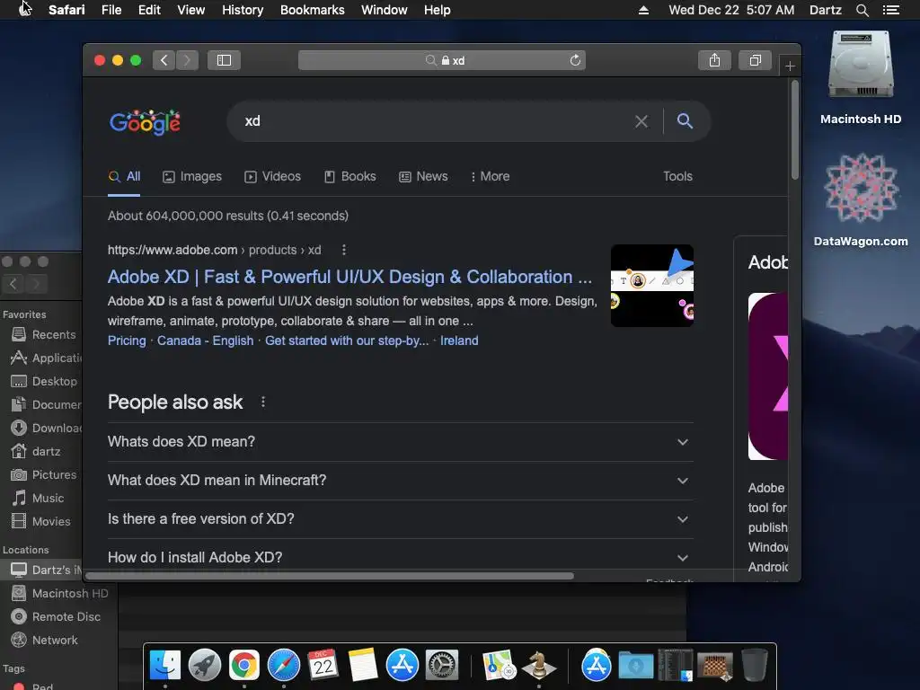Expand 'How do I install Adobe XD?'
This screenshot has height=690, width=920.
(x=400, y=557)
